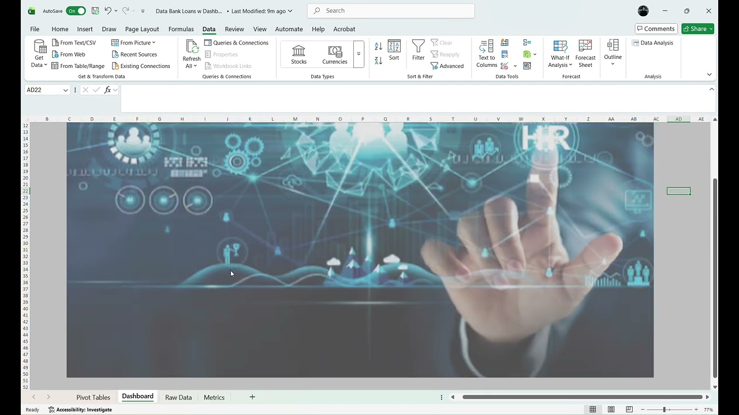Create a Forecast Sheet
The image size is (739, 415).
[585, 54]
